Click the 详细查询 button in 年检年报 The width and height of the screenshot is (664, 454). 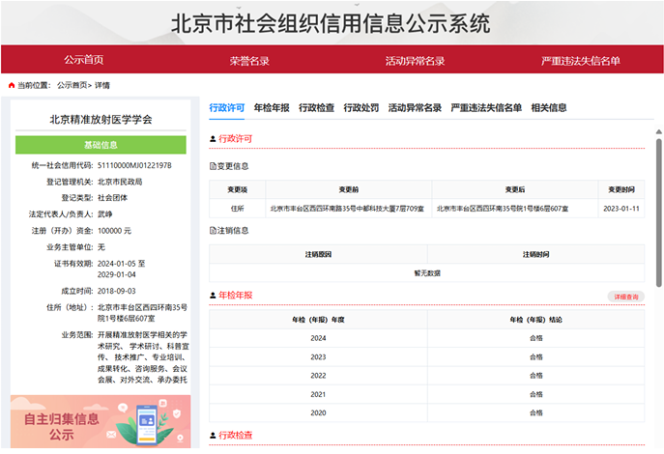tap(624, 297)
